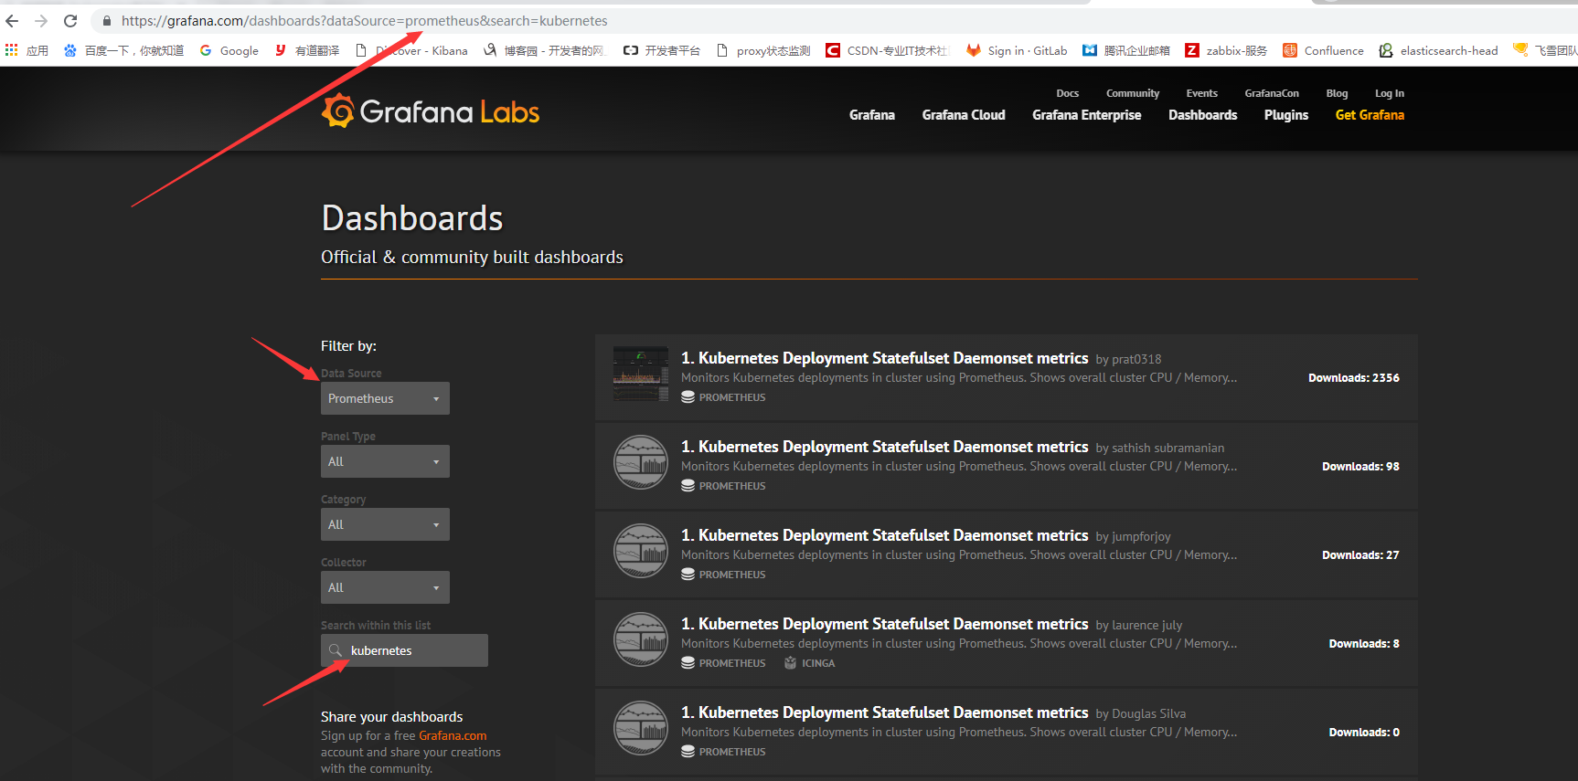The height and width of the screenshot is (781, 1578).
Task: Click the 'Downloads: 98' text
Action: click(x=1360, y=466)
